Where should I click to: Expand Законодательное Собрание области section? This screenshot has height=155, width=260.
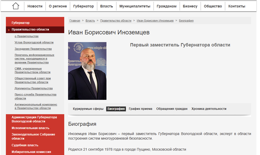click(33, 136)
